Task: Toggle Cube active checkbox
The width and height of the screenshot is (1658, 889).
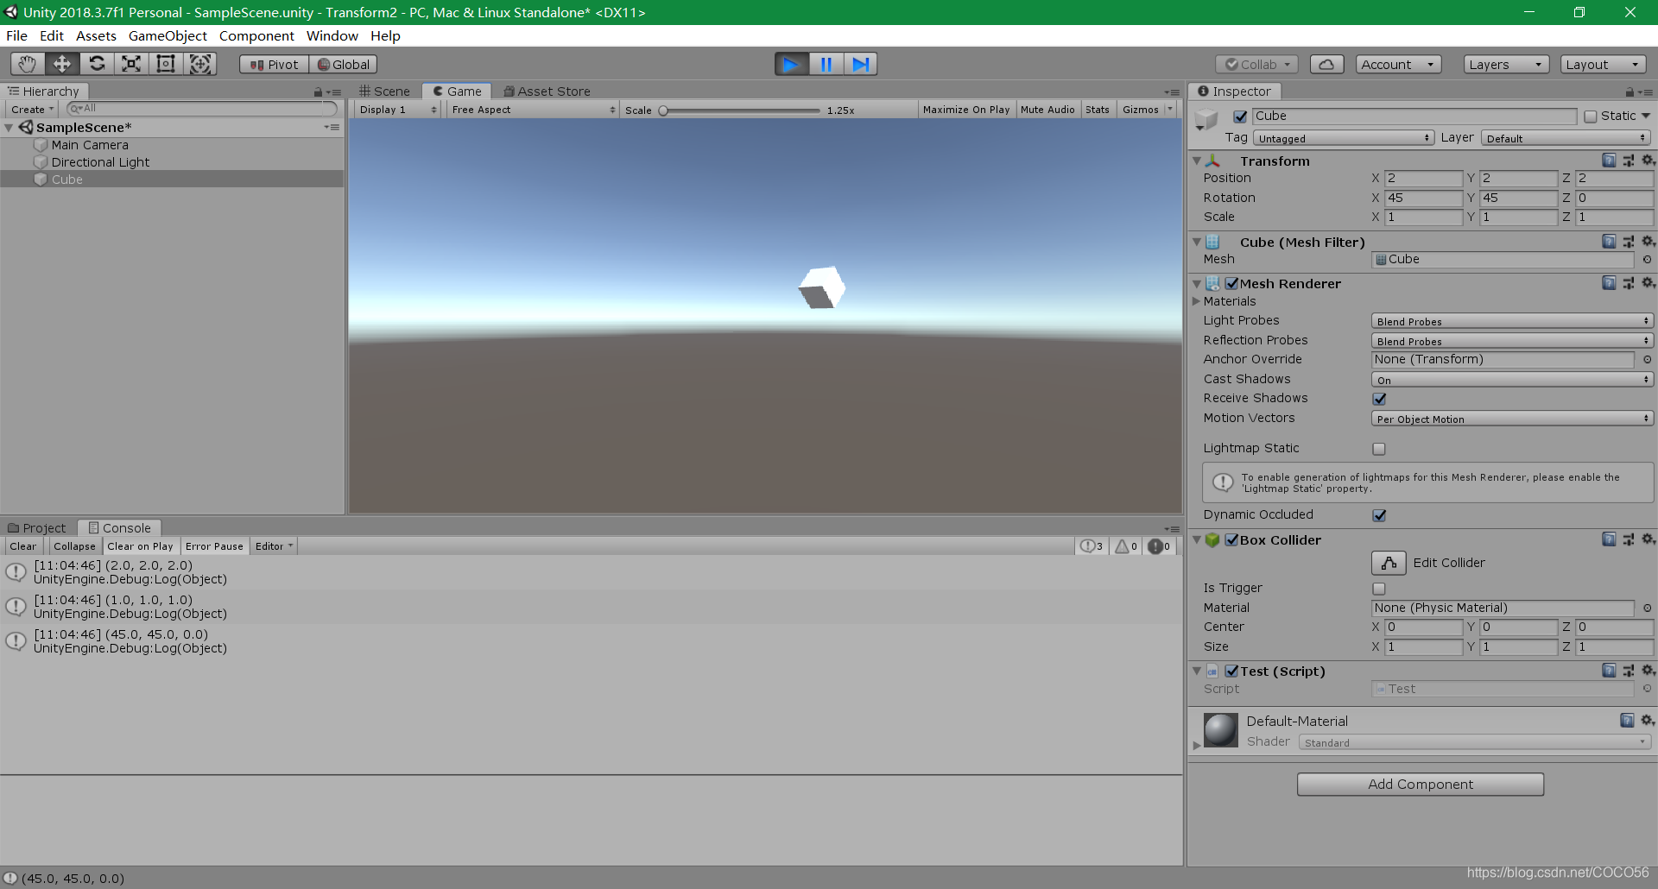Action: pos(1240,117)
